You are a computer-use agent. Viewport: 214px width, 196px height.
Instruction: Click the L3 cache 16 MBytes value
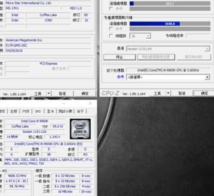65,192
